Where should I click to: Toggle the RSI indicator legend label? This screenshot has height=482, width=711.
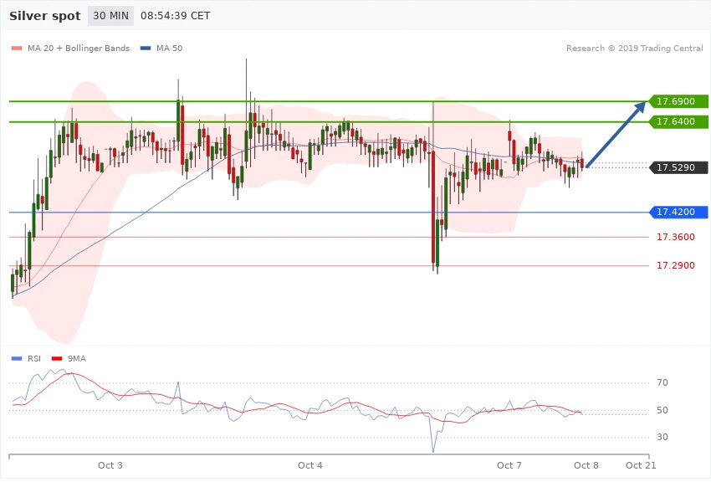(x=33, y=358)
